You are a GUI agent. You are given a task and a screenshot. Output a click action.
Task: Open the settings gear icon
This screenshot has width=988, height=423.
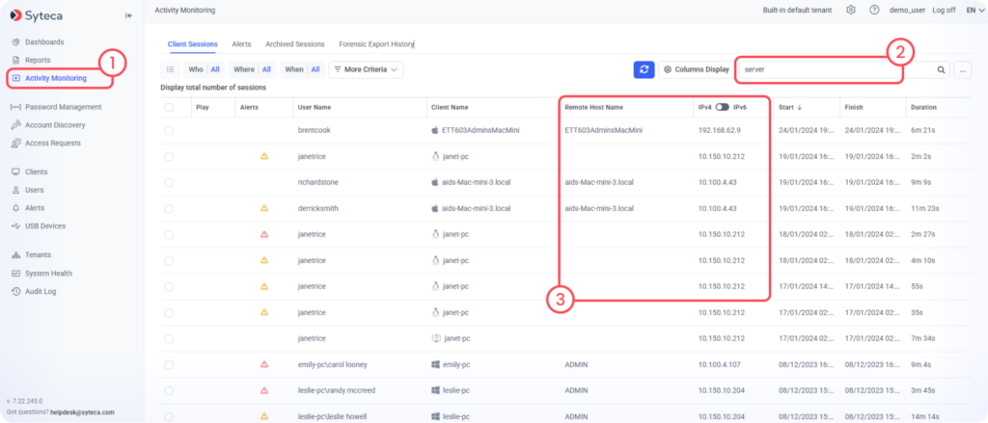click(x=850, y=10)
